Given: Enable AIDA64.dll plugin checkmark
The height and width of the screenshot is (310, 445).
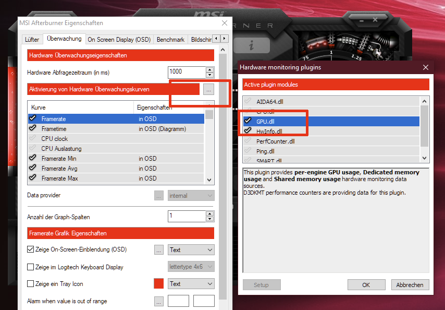Looking at the screenshot, I should point(248,101).
